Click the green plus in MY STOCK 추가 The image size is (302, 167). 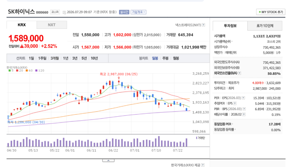pyautogui.click(x=260, y=12)
